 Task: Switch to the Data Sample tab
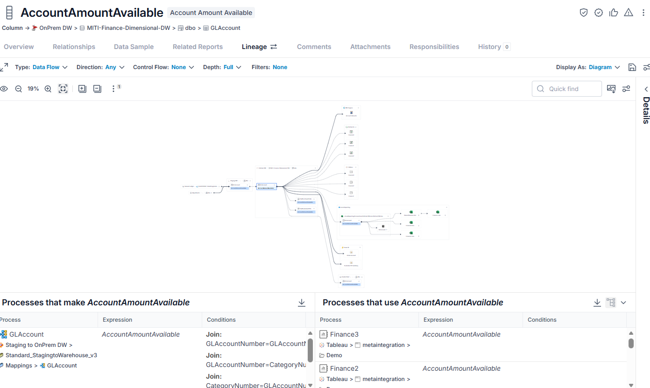[134, 47]
